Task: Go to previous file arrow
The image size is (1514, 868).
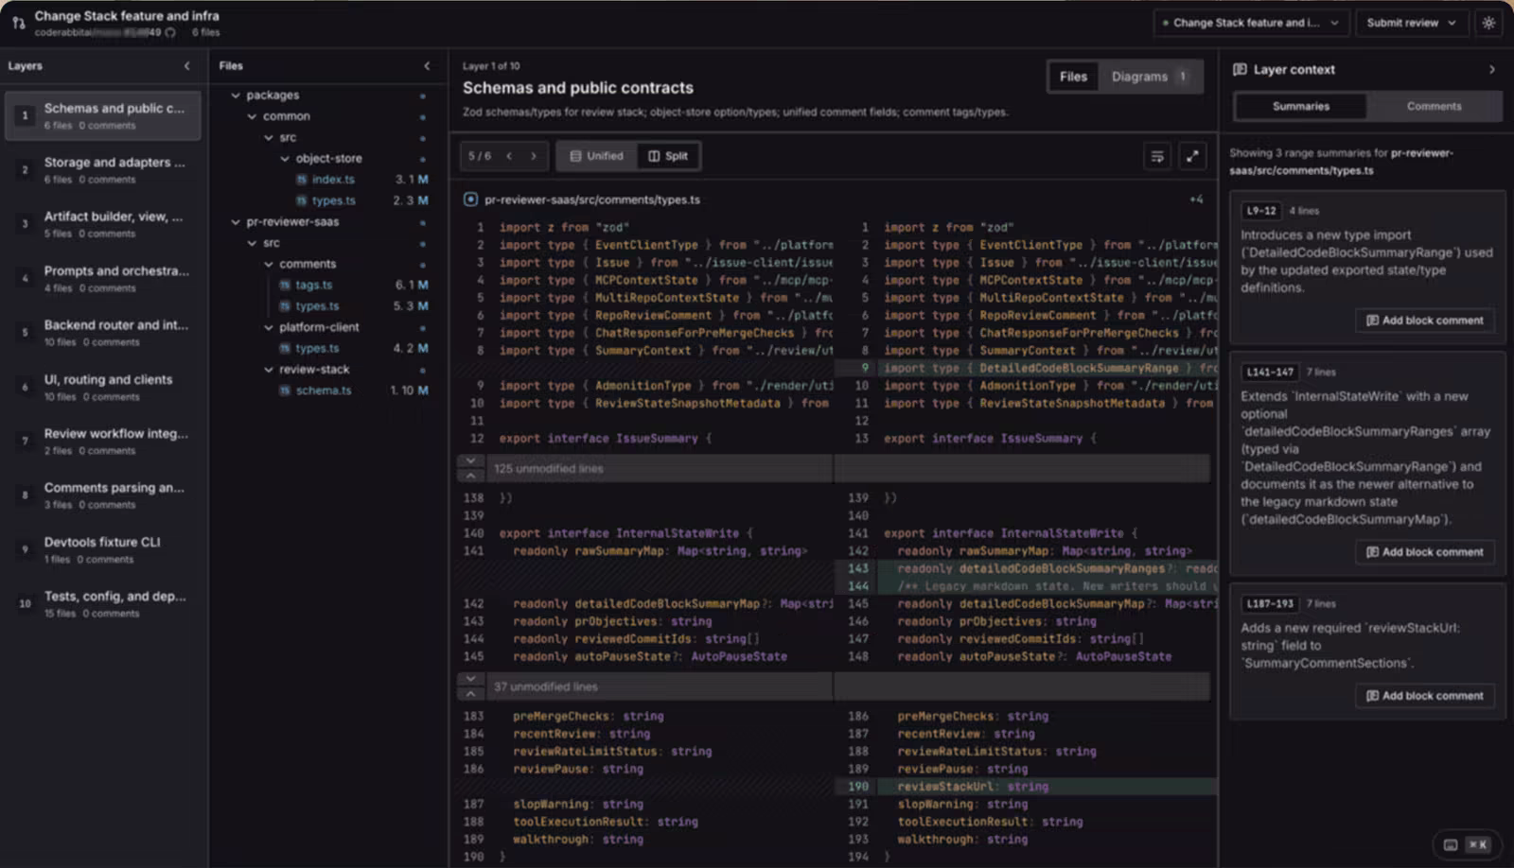Action: [x=509, y=156]
